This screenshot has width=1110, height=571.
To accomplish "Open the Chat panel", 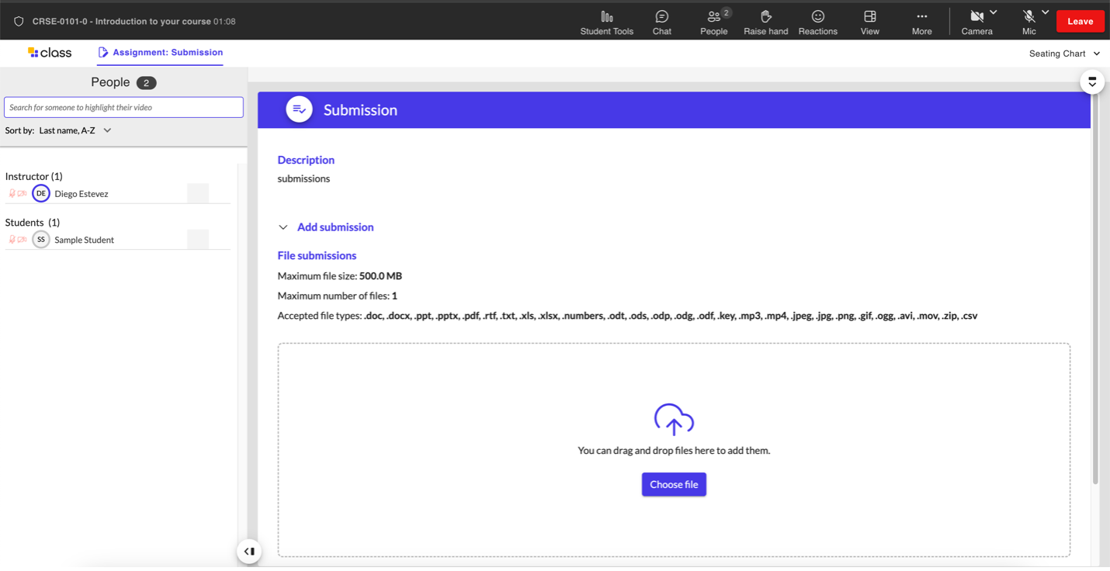I will pos(661,22).
